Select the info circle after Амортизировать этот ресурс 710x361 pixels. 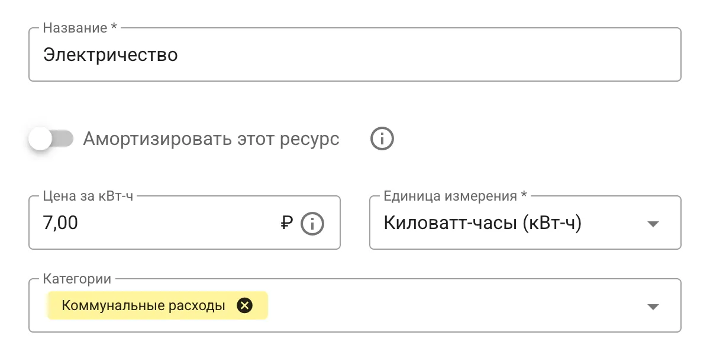click(x=382, y=138)
